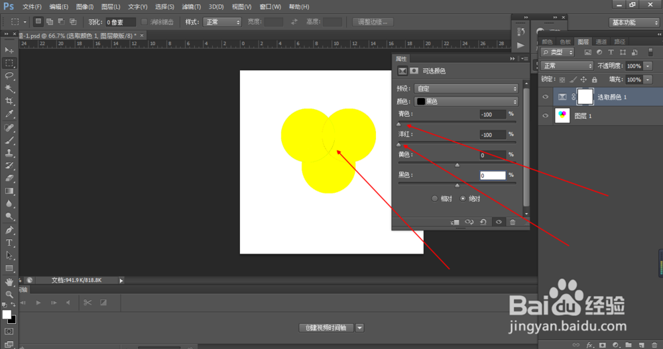663x349 pixels.
Task: Select the History Brush tool
Action: [x=9, y=166]
